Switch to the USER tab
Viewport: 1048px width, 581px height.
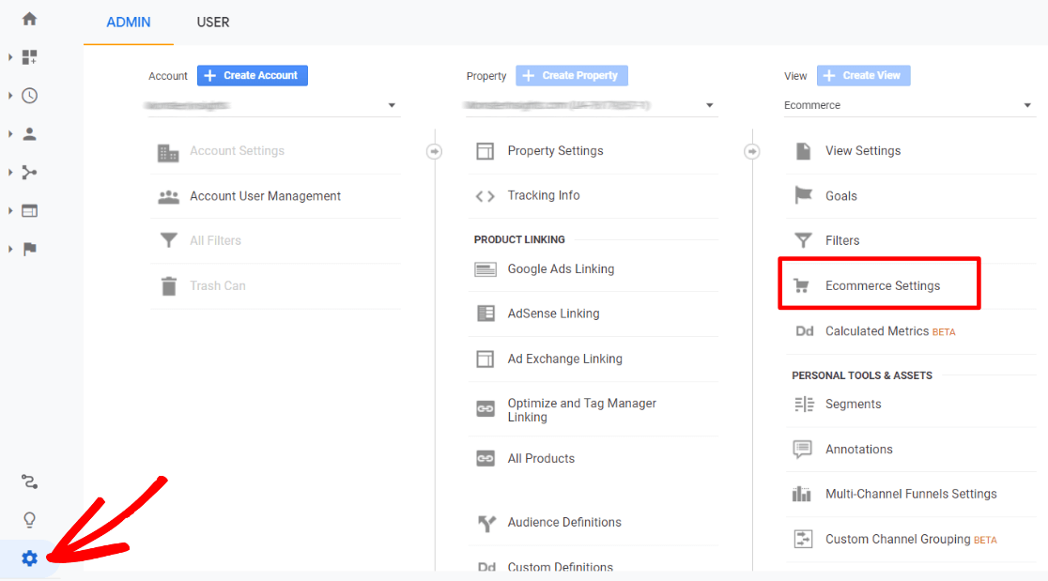tap(213, 22)
